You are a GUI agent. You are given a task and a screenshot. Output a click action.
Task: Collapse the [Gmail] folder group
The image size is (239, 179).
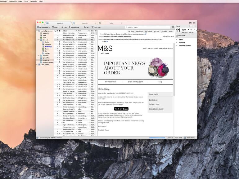pos(39,40)
